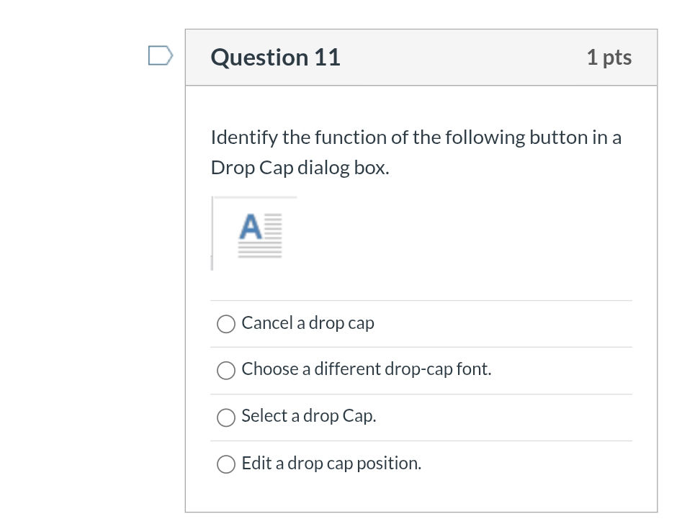
Task: Select the "Cancel a drop cap" radio button
Action: pyautogui.click(x=226, y=324)
